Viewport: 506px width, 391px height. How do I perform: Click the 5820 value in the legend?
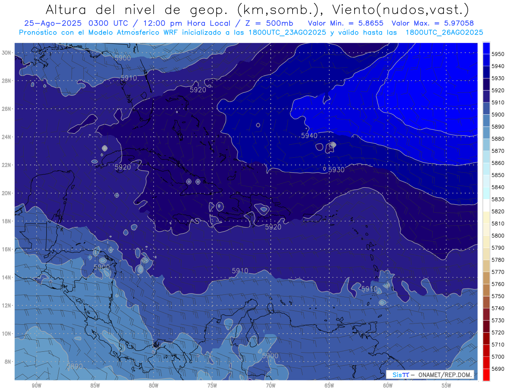click(x=498, y=211)
